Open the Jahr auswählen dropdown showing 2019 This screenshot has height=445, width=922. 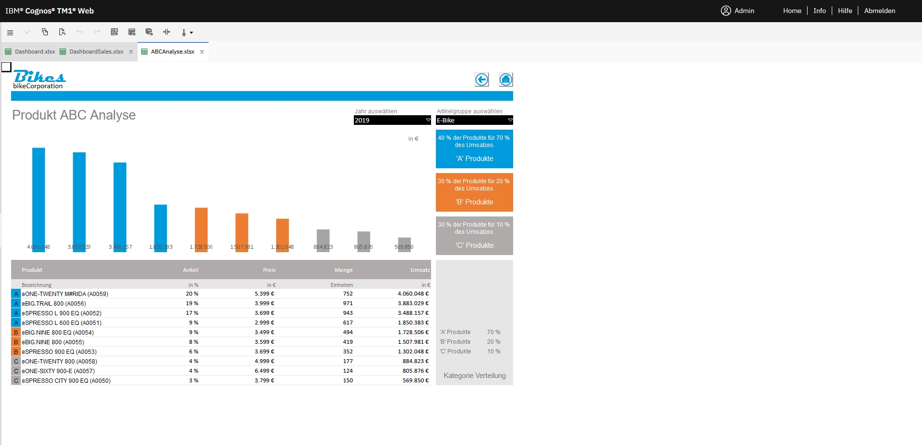tap(392, 121)
